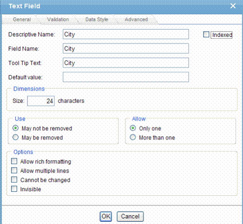The height and width of the screenshot is (224, 243).
Task: Enable the Indexed checkbox
Action: click(x=206, y=35)
